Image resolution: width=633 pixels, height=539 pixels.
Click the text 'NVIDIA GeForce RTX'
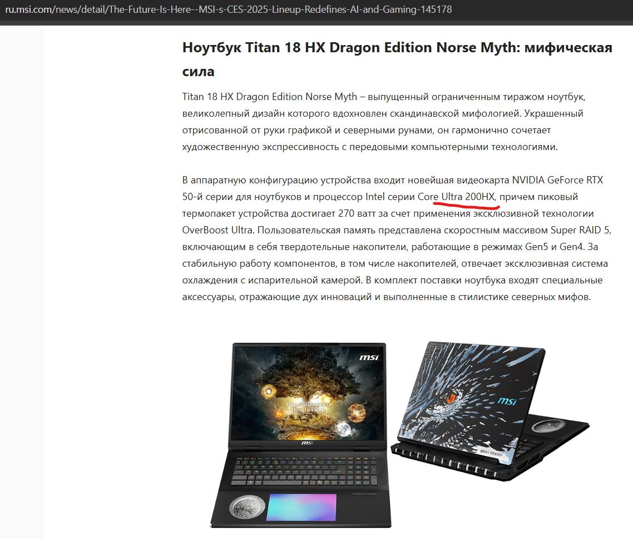[557, 180]
